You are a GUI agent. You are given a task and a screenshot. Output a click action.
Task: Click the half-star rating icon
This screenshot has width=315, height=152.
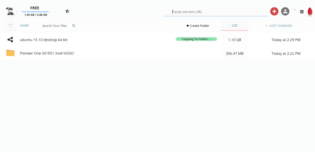[67, 11]
